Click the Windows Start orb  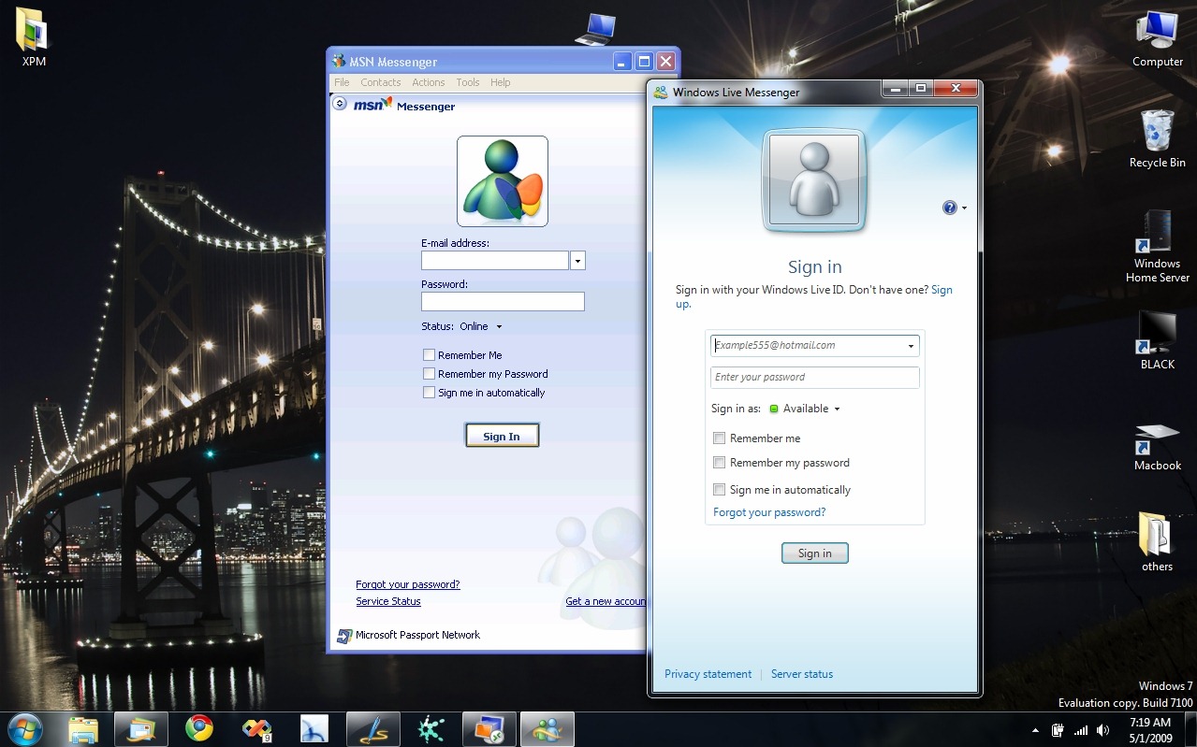click(25, 728)
